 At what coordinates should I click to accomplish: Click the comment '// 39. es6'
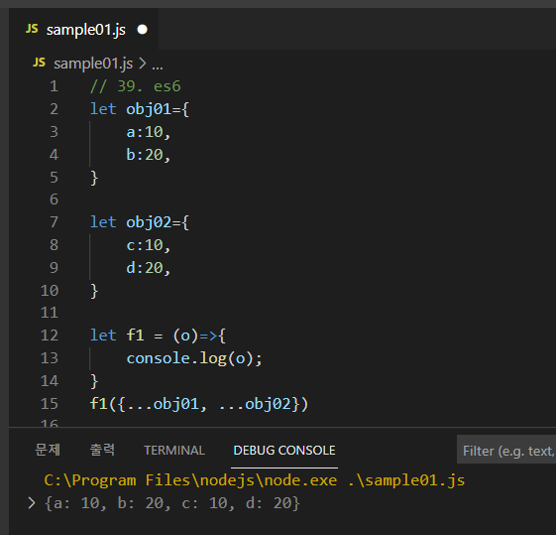tap(136, 86)
